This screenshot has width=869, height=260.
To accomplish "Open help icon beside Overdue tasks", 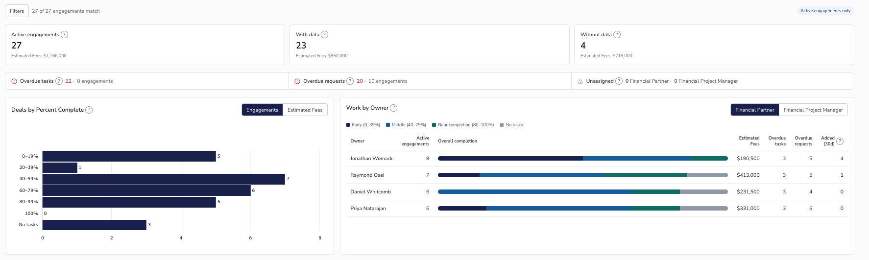I will pyautogui.click(x=59, y=81).
